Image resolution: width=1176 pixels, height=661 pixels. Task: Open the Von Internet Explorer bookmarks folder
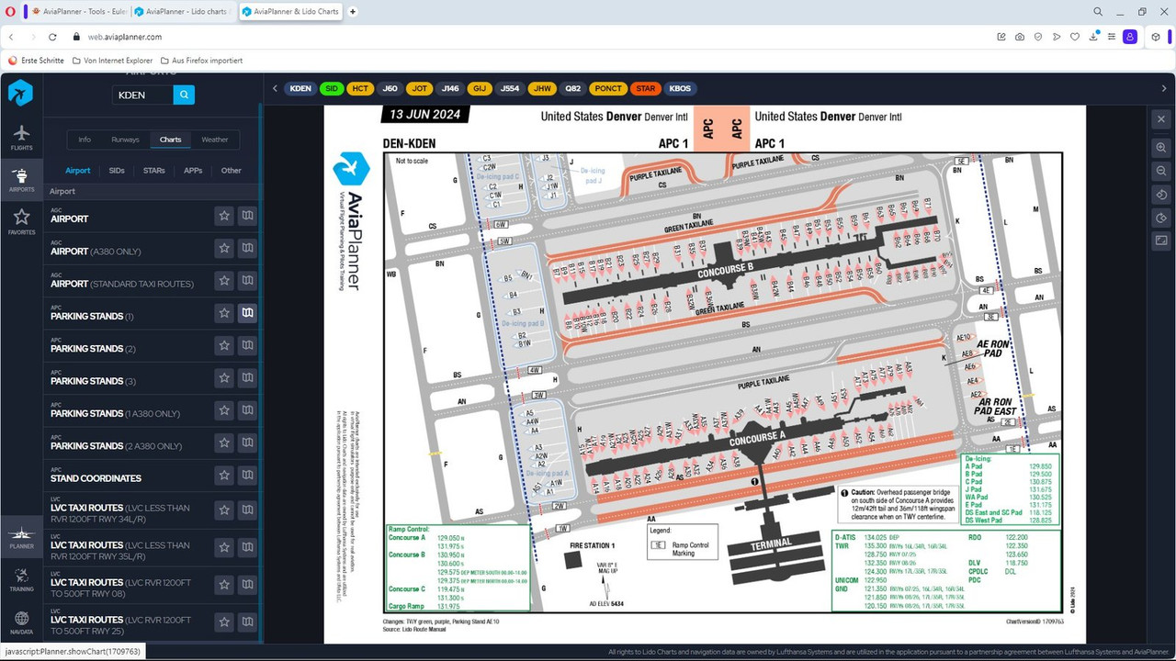click(111, 61)
